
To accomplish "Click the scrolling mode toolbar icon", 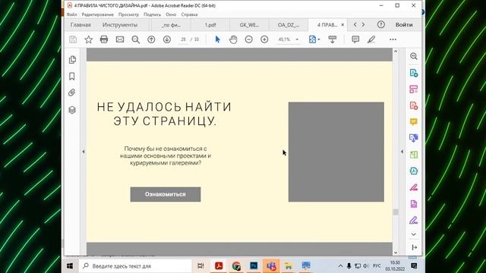I will pos(333,39).
